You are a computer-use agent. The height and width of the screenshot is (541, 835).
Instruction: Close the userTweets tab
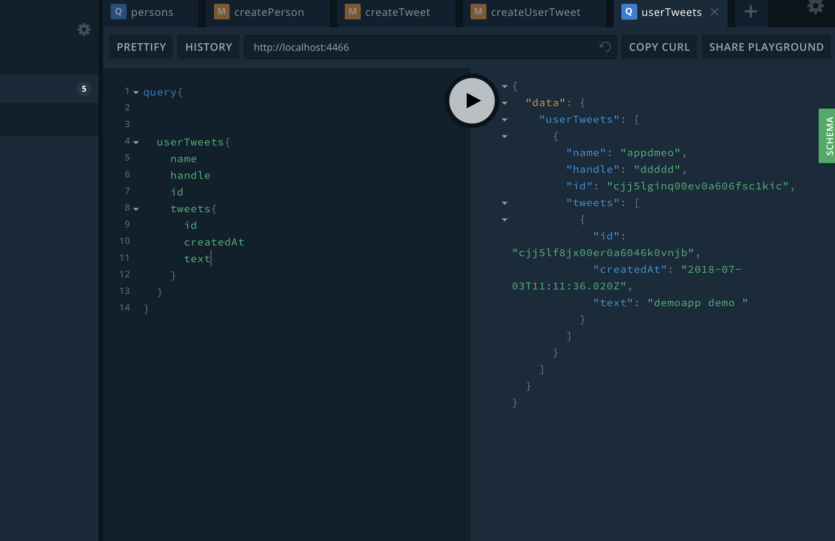click(715, 12)
